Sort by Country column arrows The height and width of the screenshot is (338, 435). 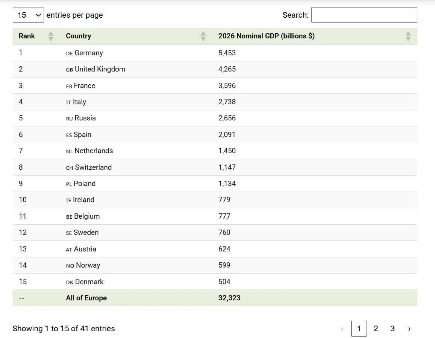203,36
